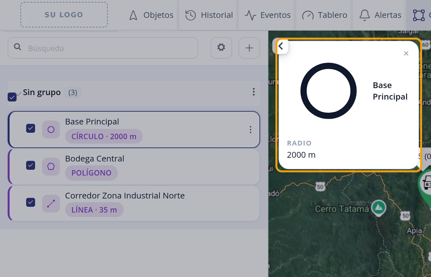Open the geofence settings gear button
Screen dimensions: 431x277
click(x=221, y=48)
